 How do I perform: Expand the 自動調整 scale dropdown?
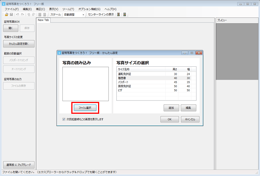pyautogui.click(x=83, y=14)
